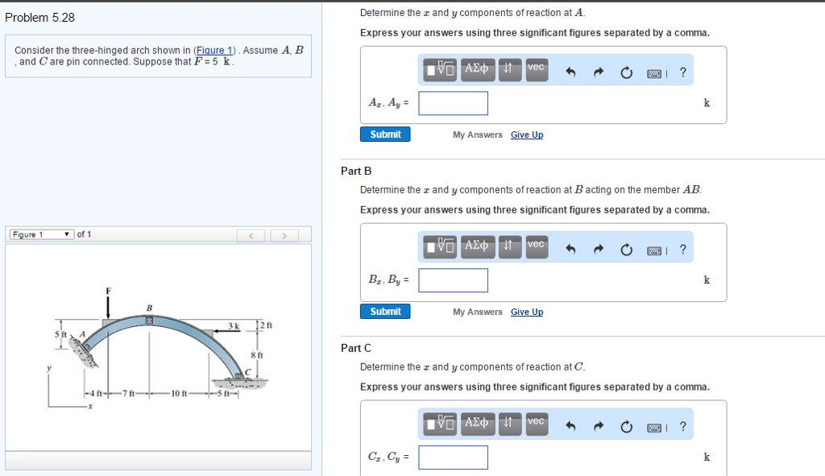Click inside the Ax, Ay answer field
Screen dimensions: 825x476
click(x=453, y=103)
